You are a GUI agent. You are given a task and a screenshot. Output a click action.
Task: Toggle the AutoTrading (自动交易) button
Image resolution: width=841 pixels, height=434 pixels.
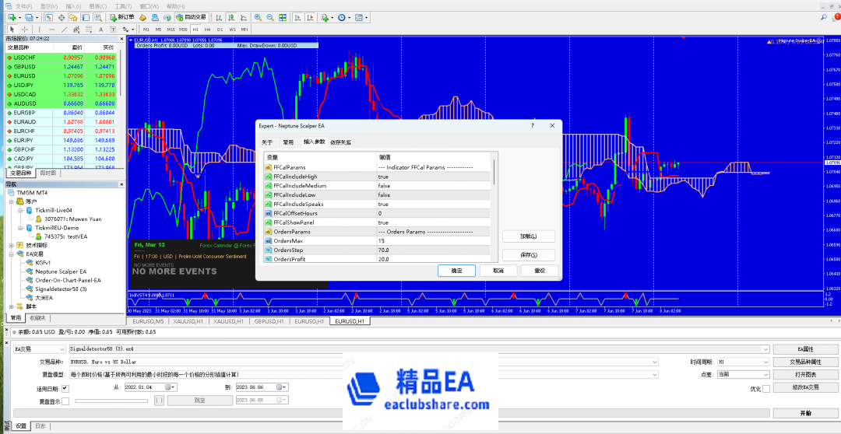[192, 17]
